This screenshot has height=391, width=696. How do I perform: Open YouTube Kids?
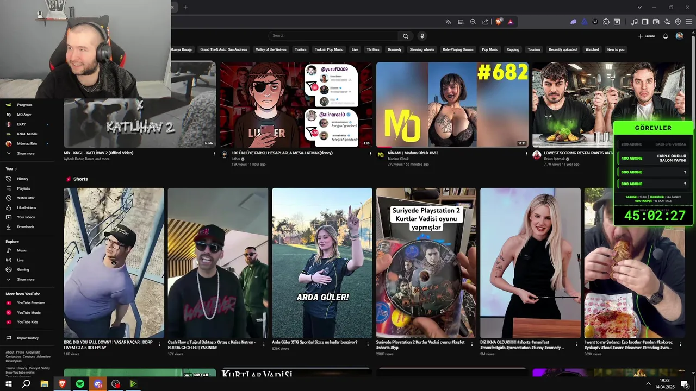[27, 322]
